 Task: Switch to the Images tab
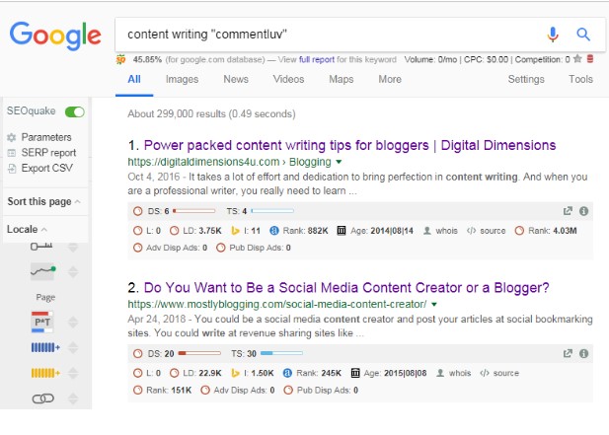point(182,80)
